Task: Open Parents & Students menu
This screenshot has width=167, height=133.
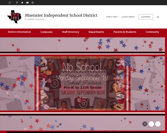Action: pyautogui.click(x=125, y=32)
